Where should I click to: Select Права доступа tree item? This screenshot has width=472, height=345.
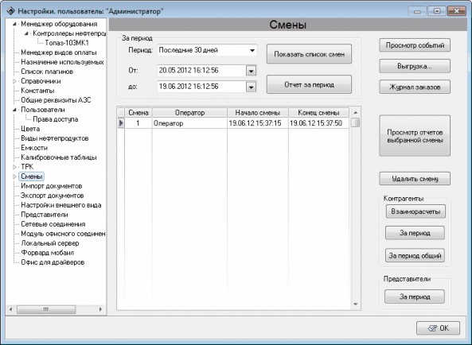tap(56, 119)
